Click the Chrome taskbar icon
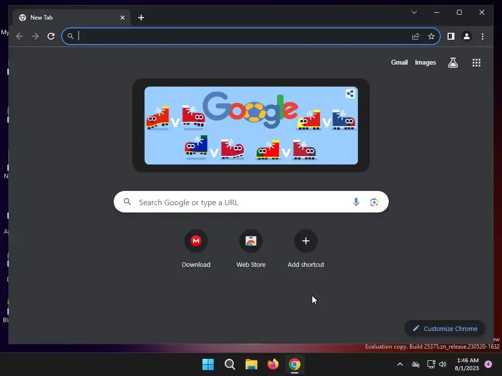Image resolution: width=502 pixels, height=376 pixels. 295,364
